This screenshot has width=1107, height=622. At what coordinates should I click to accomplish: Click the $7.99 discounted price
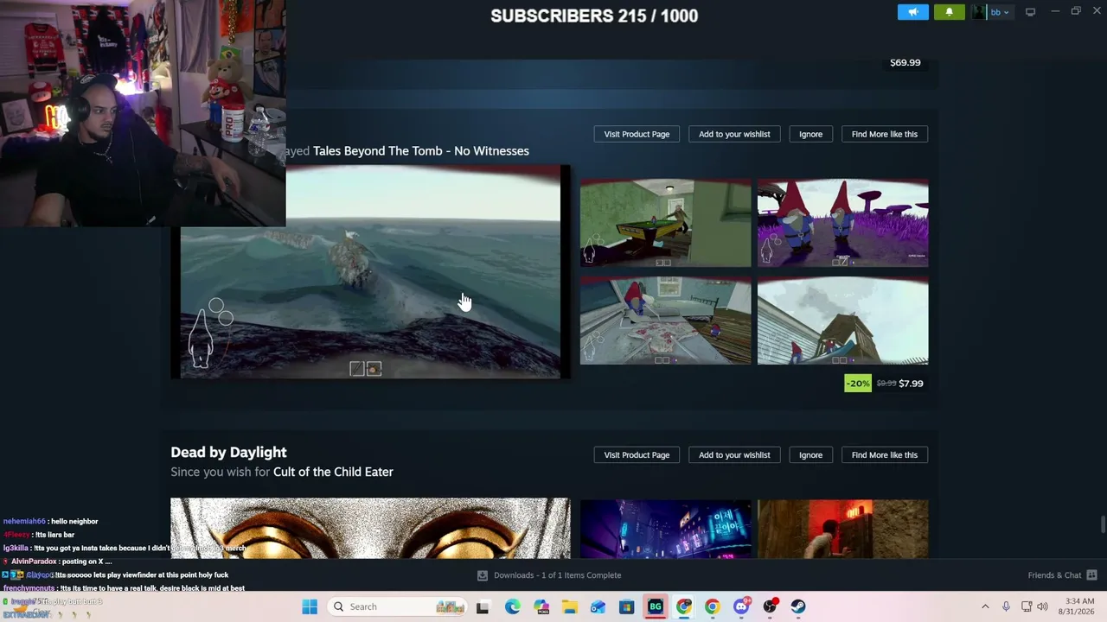[x=911, y=384]
